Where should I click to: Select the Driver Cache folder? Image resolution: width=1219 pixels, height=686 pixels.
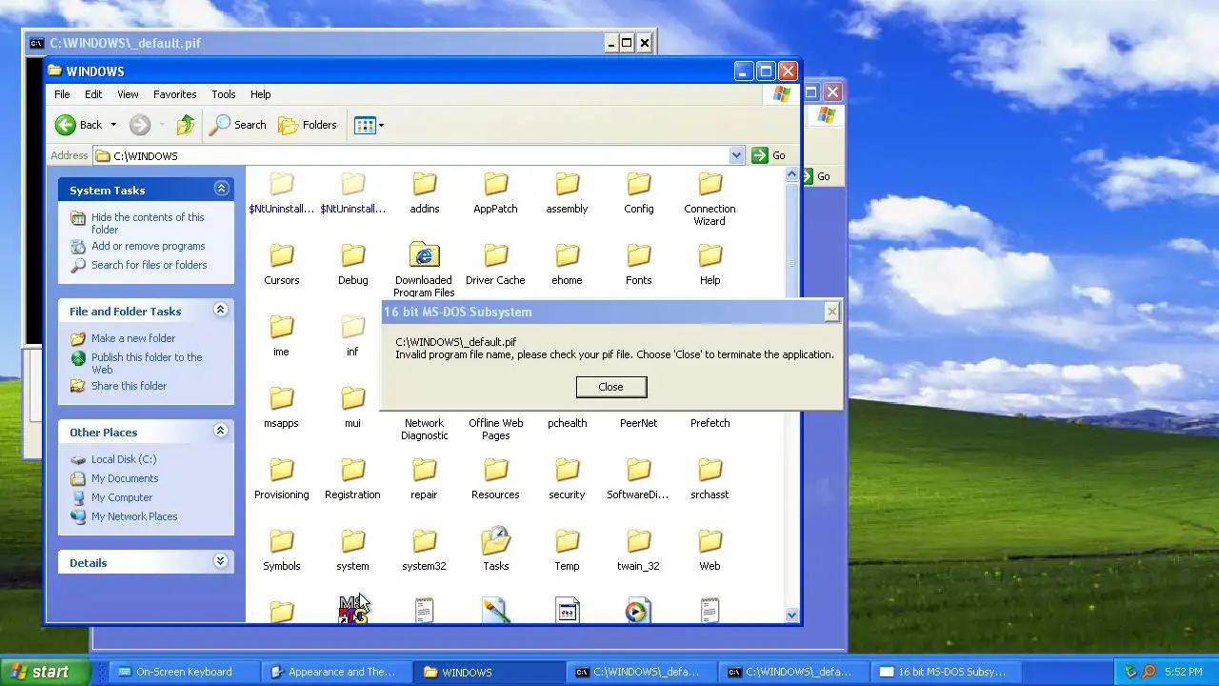pyautogui.click(x=495, y=265)
